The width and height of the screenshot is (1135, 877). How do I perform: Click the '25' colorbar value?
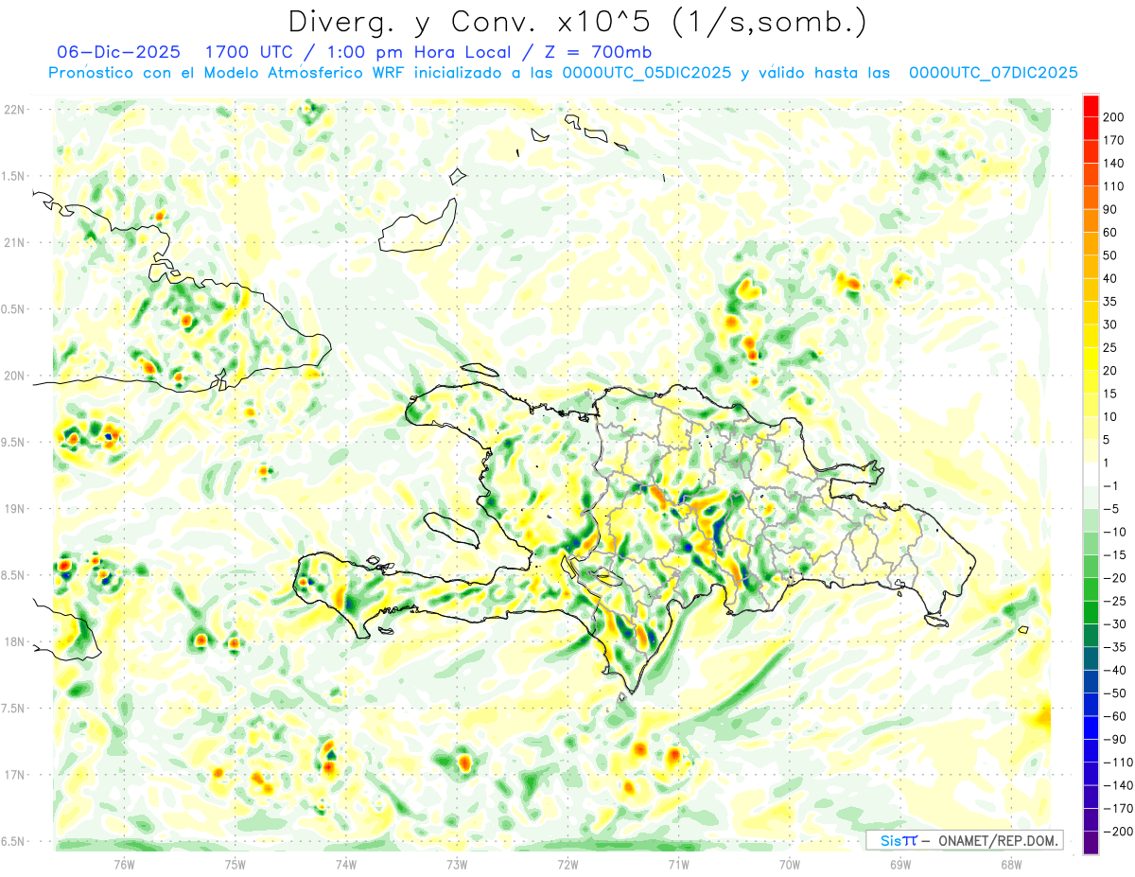1111,347
